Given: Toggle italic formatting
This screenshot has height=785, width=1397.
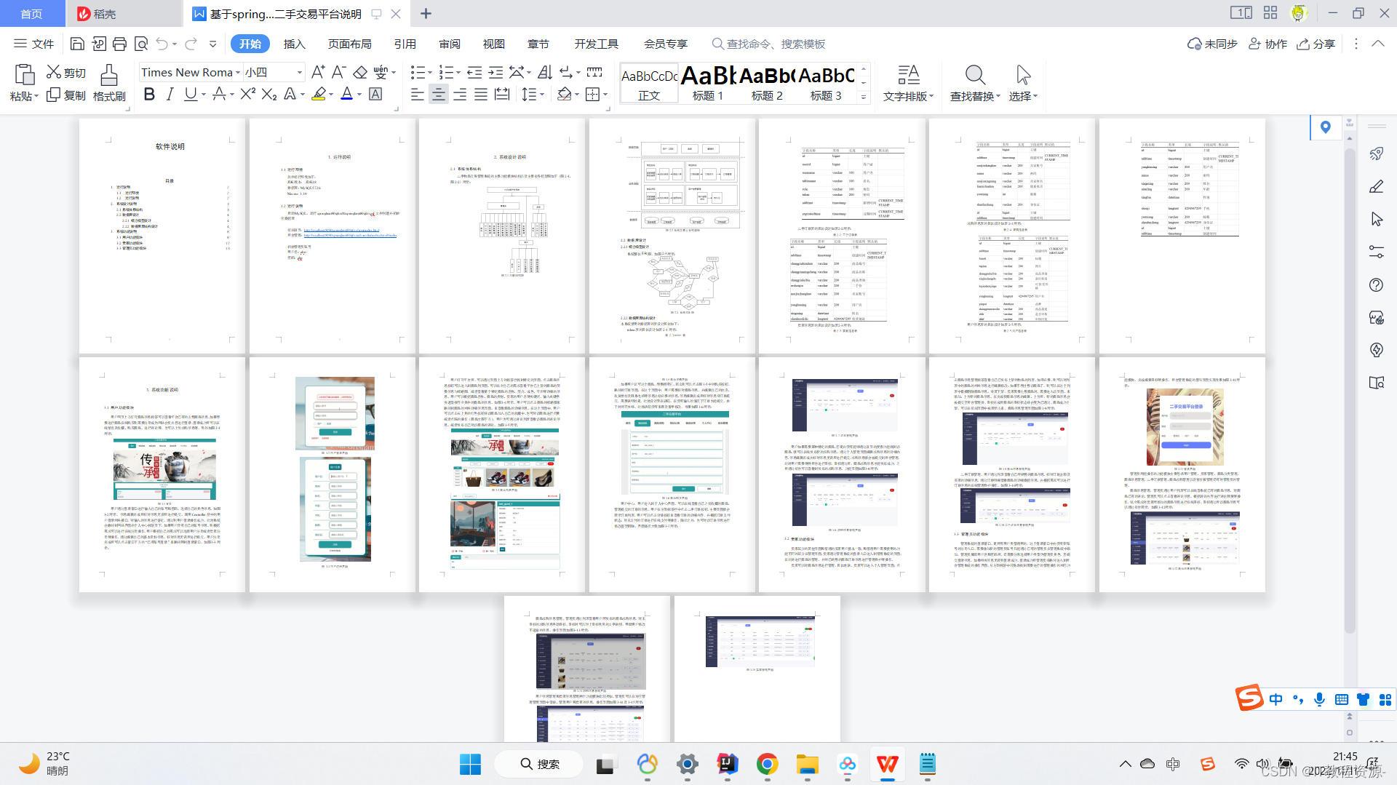Looking at the screenshot, I should [x=170, y=94].
